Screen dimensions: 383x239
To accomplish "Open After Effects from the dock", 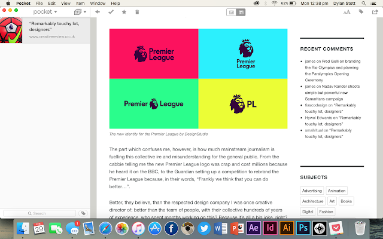I will tap(254, 228).
